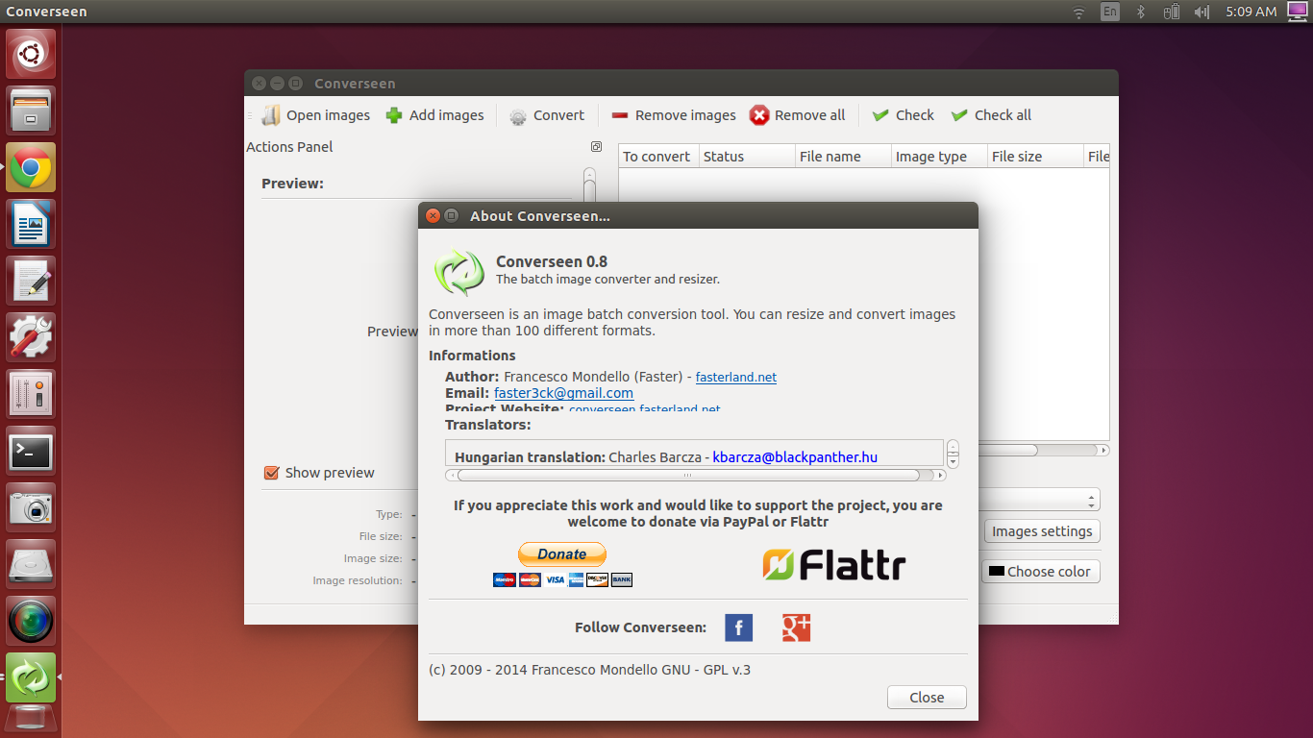Open the sound volume indicator menu

(x=1202, y=12)
